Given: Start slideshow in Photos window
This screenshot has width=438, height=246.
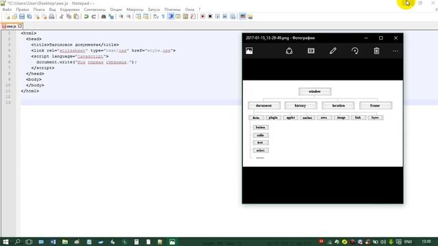Looking at the screenshot, I should pos(311,51).
